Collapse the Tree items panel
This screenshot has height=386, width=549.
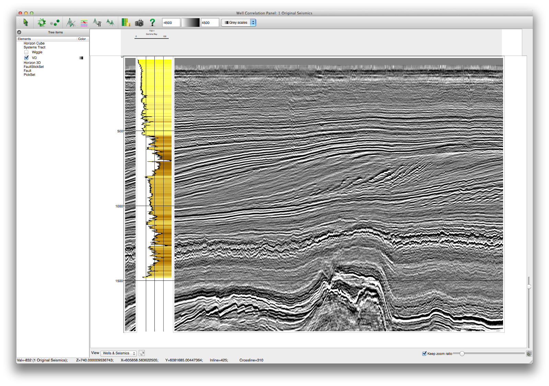tap(20, 32)
